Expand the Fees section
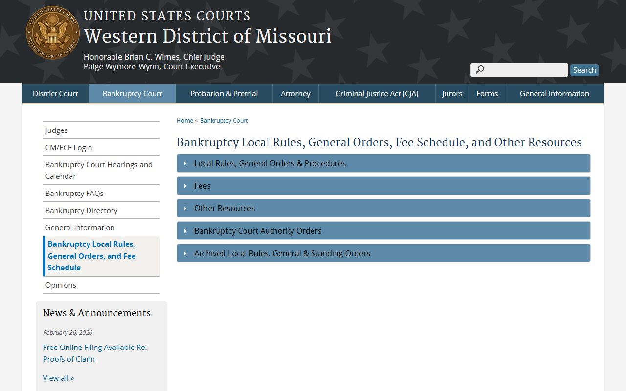 (383, 186)
